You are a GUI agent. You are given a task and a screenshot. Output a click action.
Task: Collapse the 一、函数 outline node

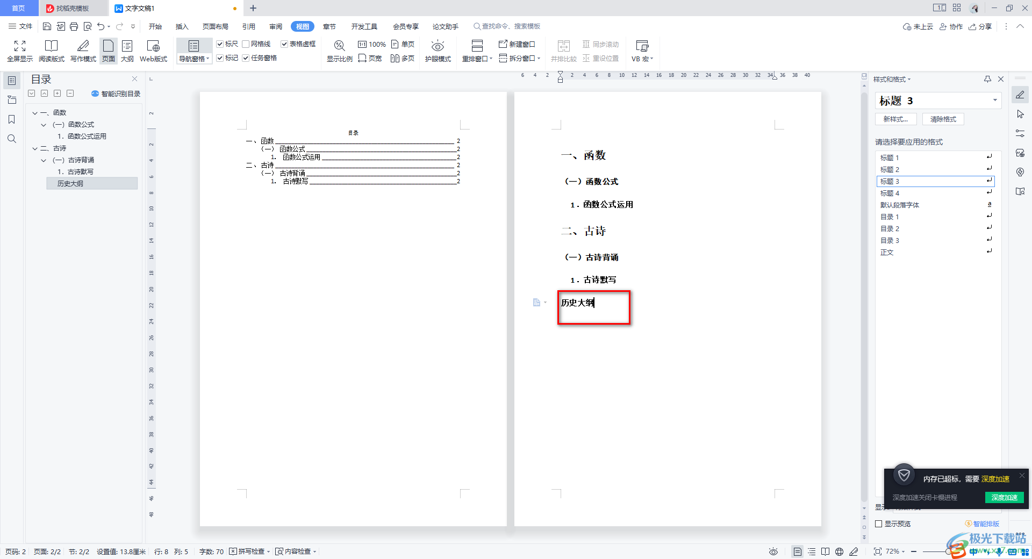coord(35,113)
